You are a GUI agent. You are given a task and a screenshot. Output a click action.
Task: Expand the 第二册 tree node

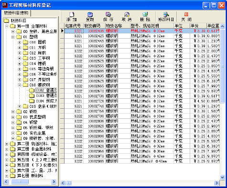(x=7, y=144)
